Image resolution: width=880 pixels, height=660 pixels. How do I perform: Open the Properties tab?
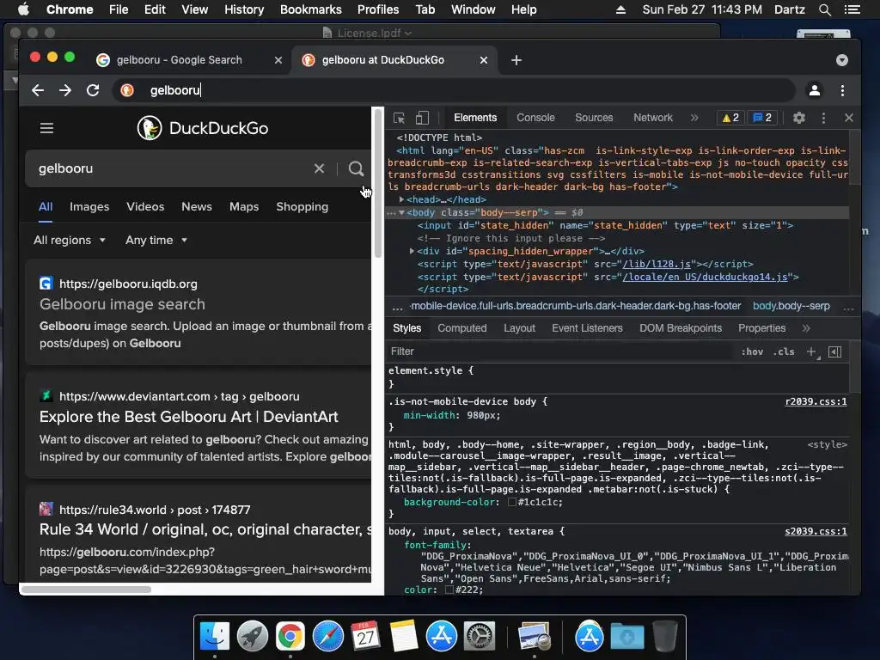[761, 328]
